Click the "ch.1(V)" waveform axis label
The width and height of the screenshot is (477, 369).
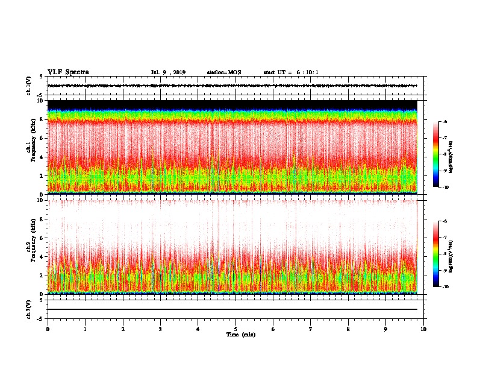point(28,86)
